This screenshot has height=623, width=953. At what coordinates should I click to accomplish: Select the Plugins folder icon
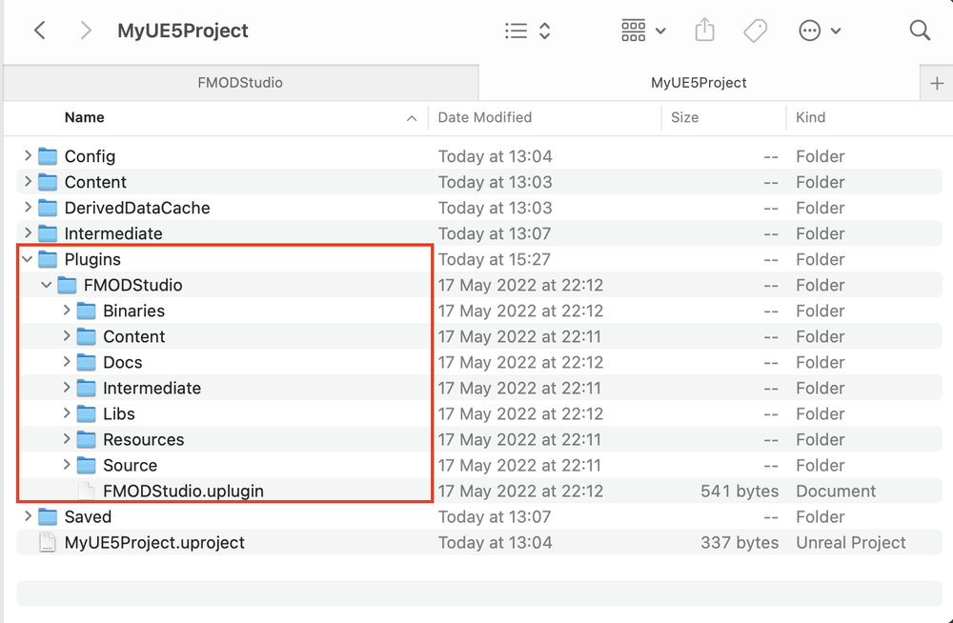48,259
